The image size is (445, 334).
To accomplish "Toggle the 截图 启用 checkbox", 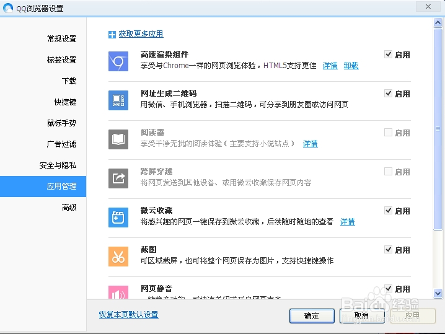I will tap(388, 250).
